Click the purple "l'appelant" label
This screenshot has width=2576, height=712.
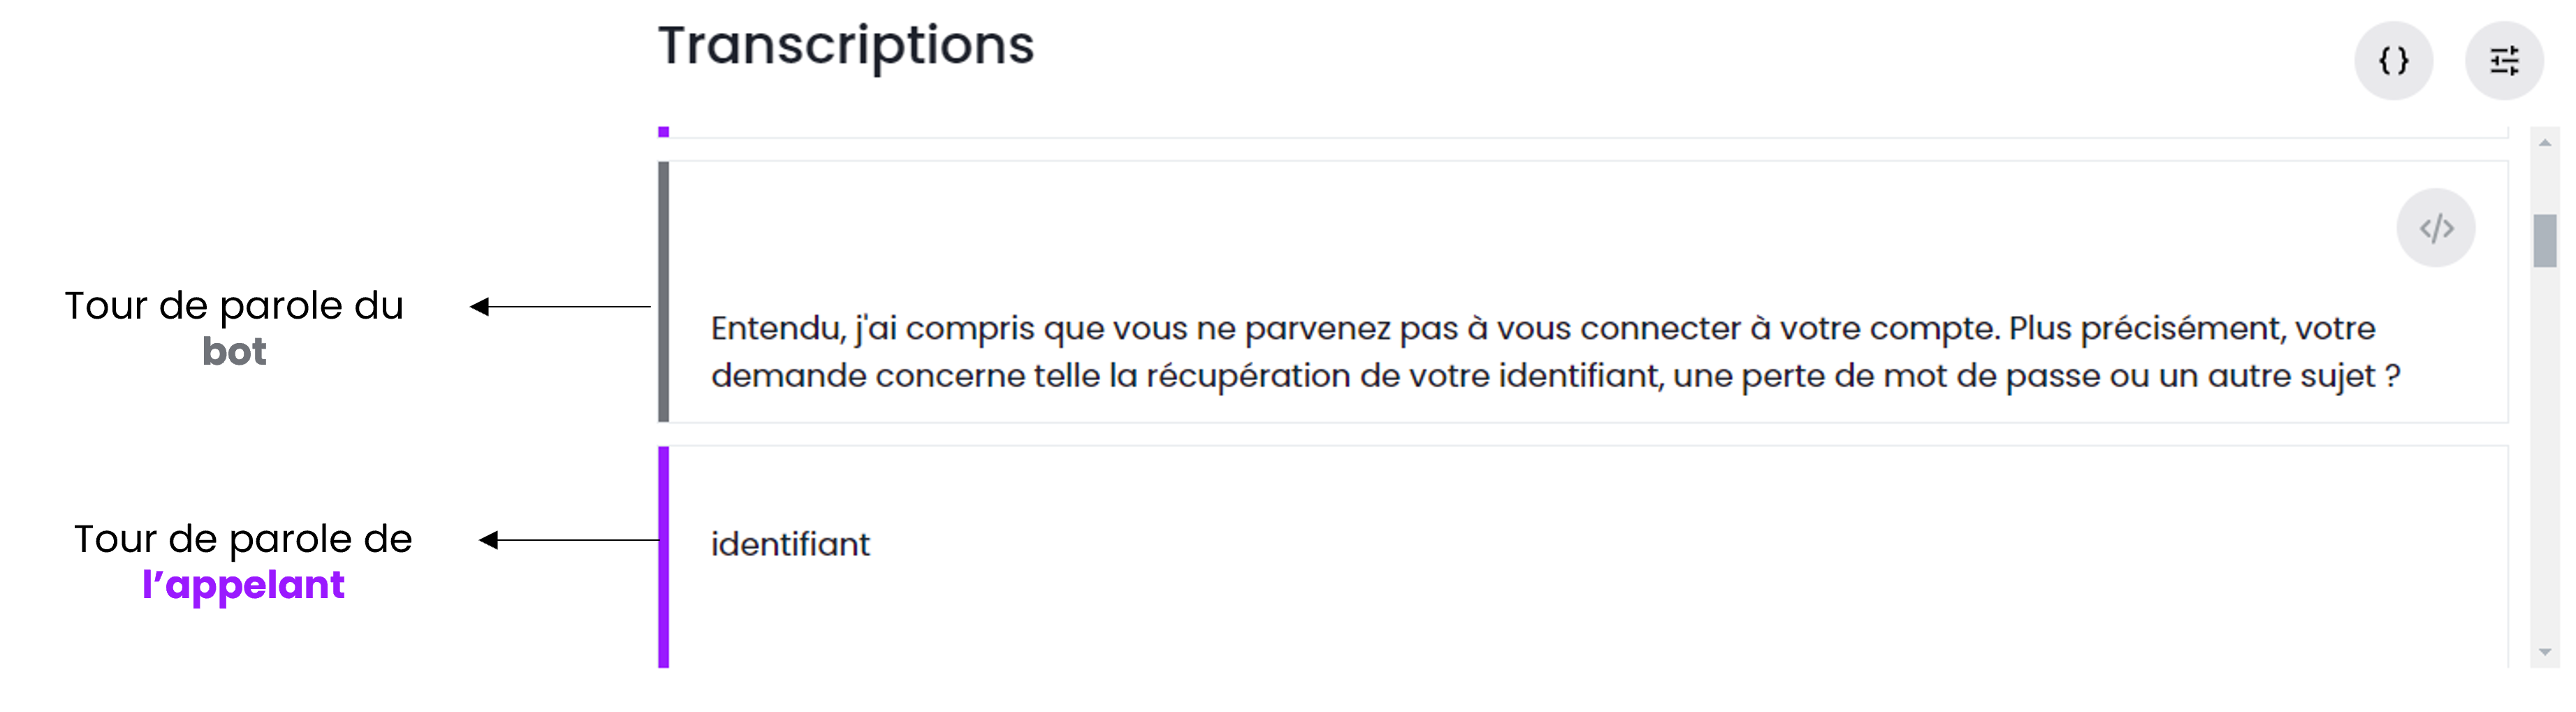pos(243,585)
